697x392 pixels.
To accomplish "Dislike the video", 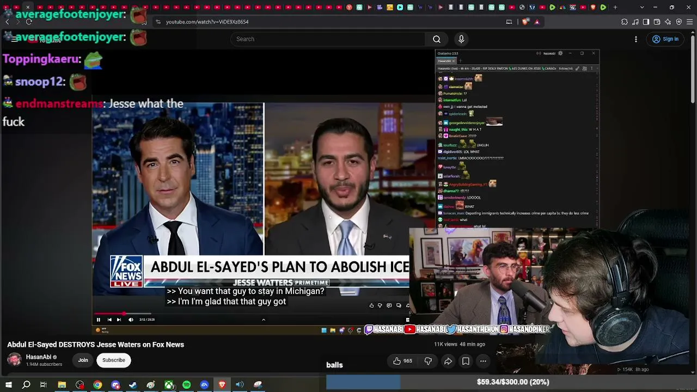I will point(428,361).
